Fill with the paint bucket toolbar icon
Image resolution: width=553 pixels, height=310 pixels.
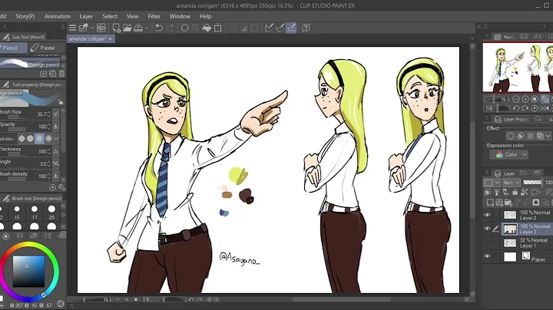click(x=207, y=28)
